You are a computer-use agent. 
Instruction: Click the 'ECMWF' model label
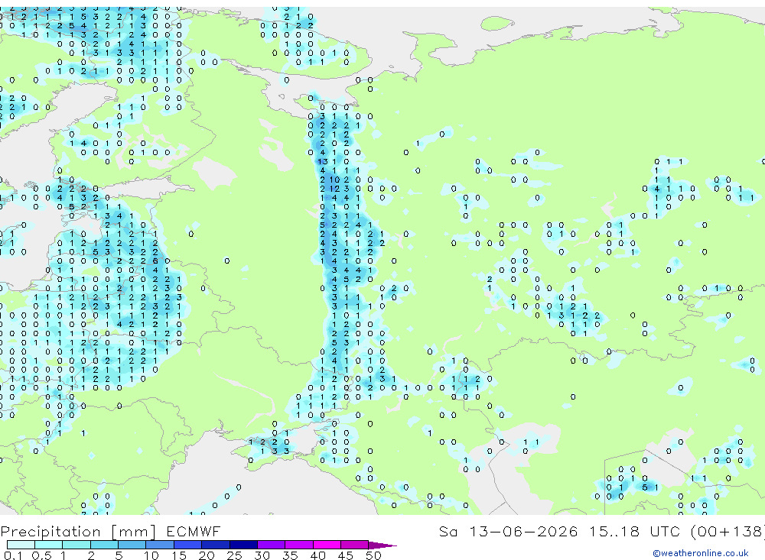pyautogui.click(x=194, y=531)
